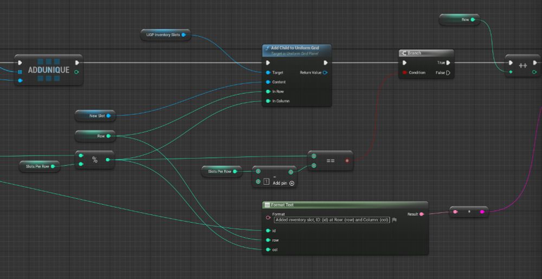Screen dimensions: 542x279
Task: Click the Row variable's output pin beside New Slot
Action: tap(108, 136)
